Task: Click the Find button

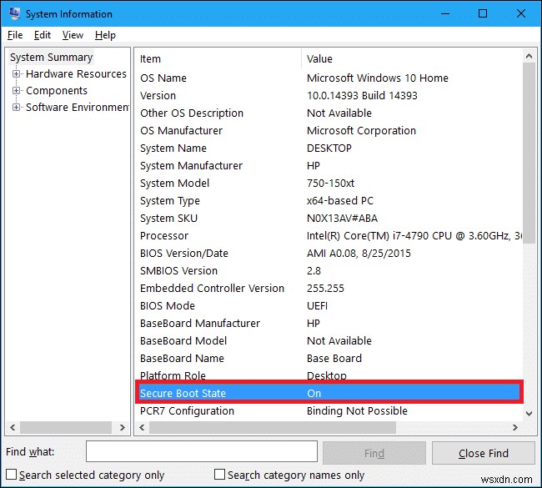Action: point(374,453)
